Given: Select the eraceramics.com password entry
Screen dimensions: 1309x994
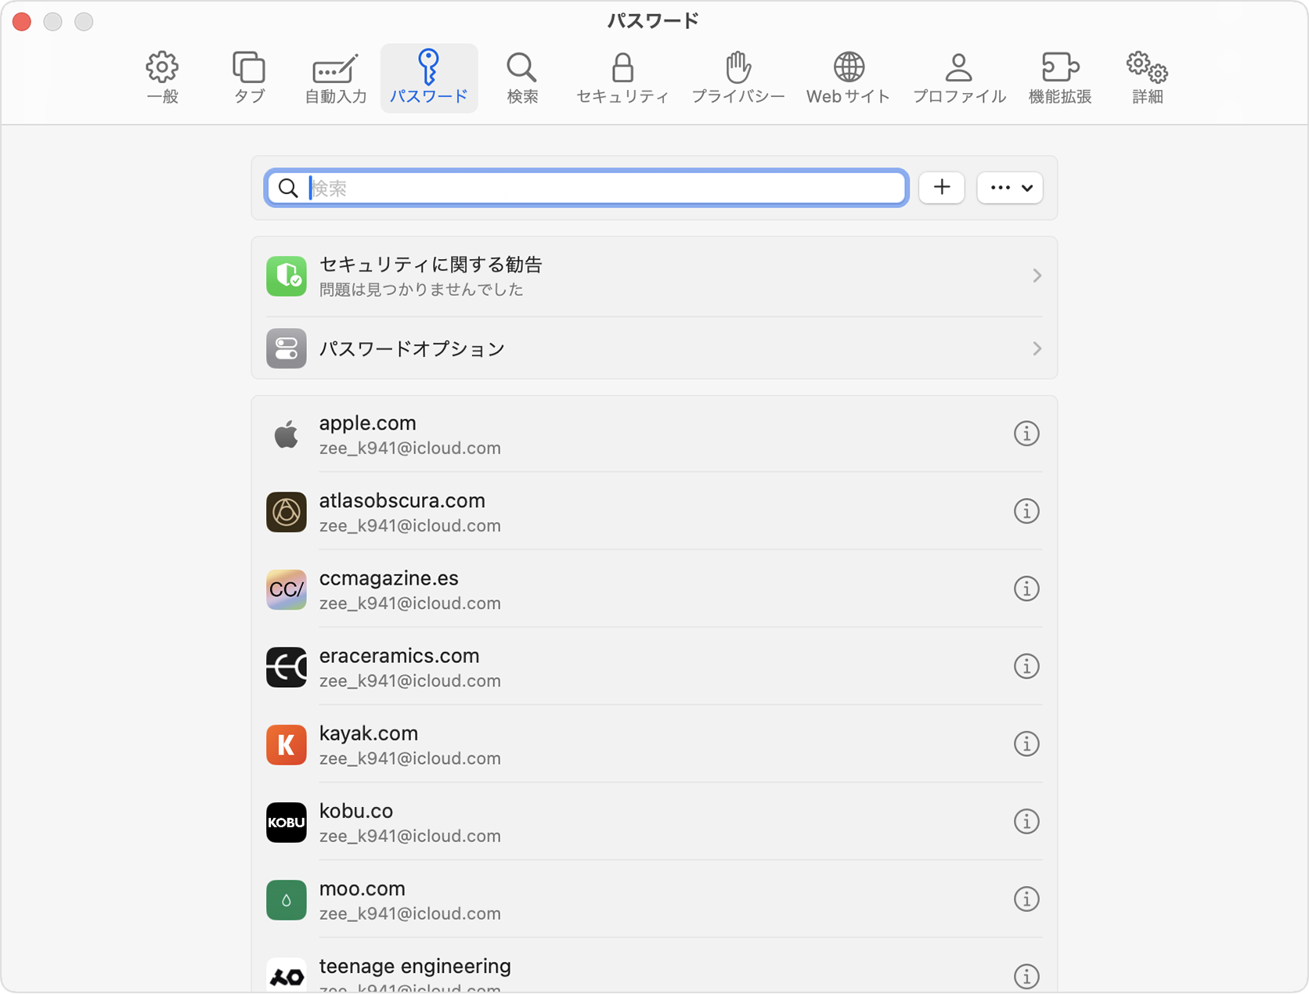Looking at the screenshot, I should (654, 667).
